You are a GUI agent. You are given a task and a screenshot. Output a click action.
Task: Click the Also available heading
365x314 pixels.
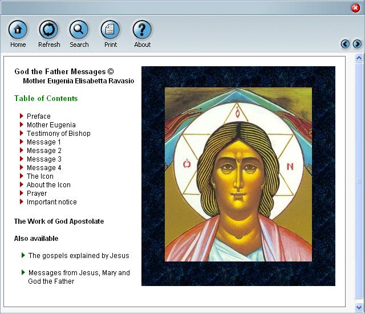(x=36, y=239)
